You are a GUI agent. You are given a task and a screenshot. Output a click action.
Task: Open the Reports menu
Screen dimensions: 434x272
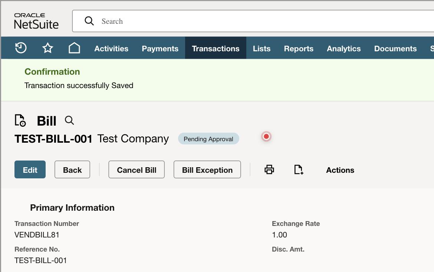tap(299, 49)
